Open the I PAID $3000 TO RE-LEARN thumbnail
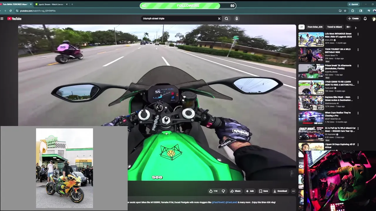Image resolution: width=376 pixels, height=211 pixels. (x=311, y=87)
